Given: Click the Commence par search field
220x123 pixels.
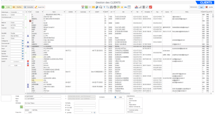Looking at the screenshot, I should pos(13,20).
